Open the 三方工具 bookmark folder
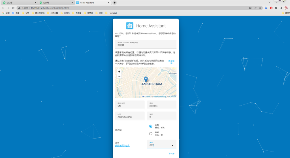 (x=52, y=13)
